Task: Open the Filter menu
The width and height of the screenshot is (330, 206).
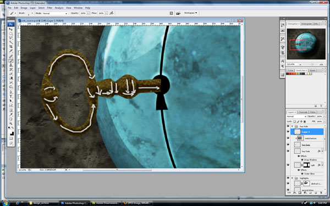Action: (x=50, y=8)
